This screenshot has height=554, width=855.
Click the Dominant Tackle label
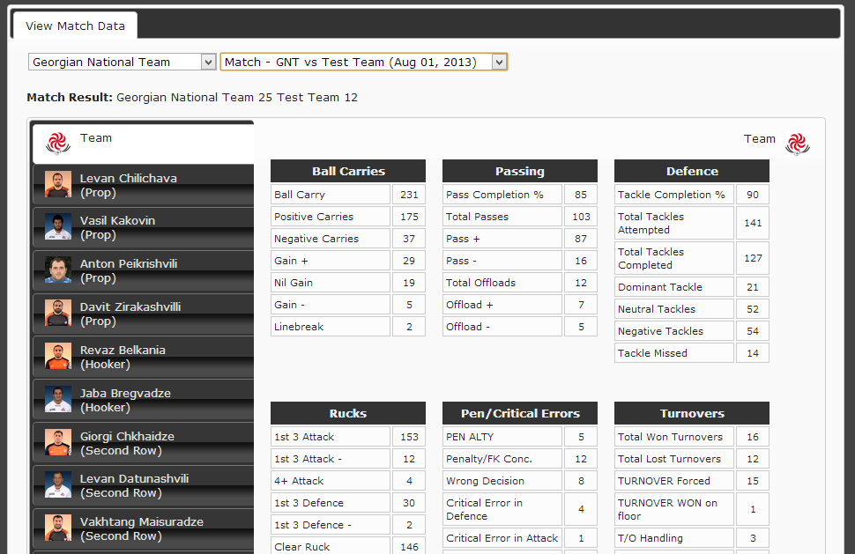pyautogui.click(x=660, y=287)
